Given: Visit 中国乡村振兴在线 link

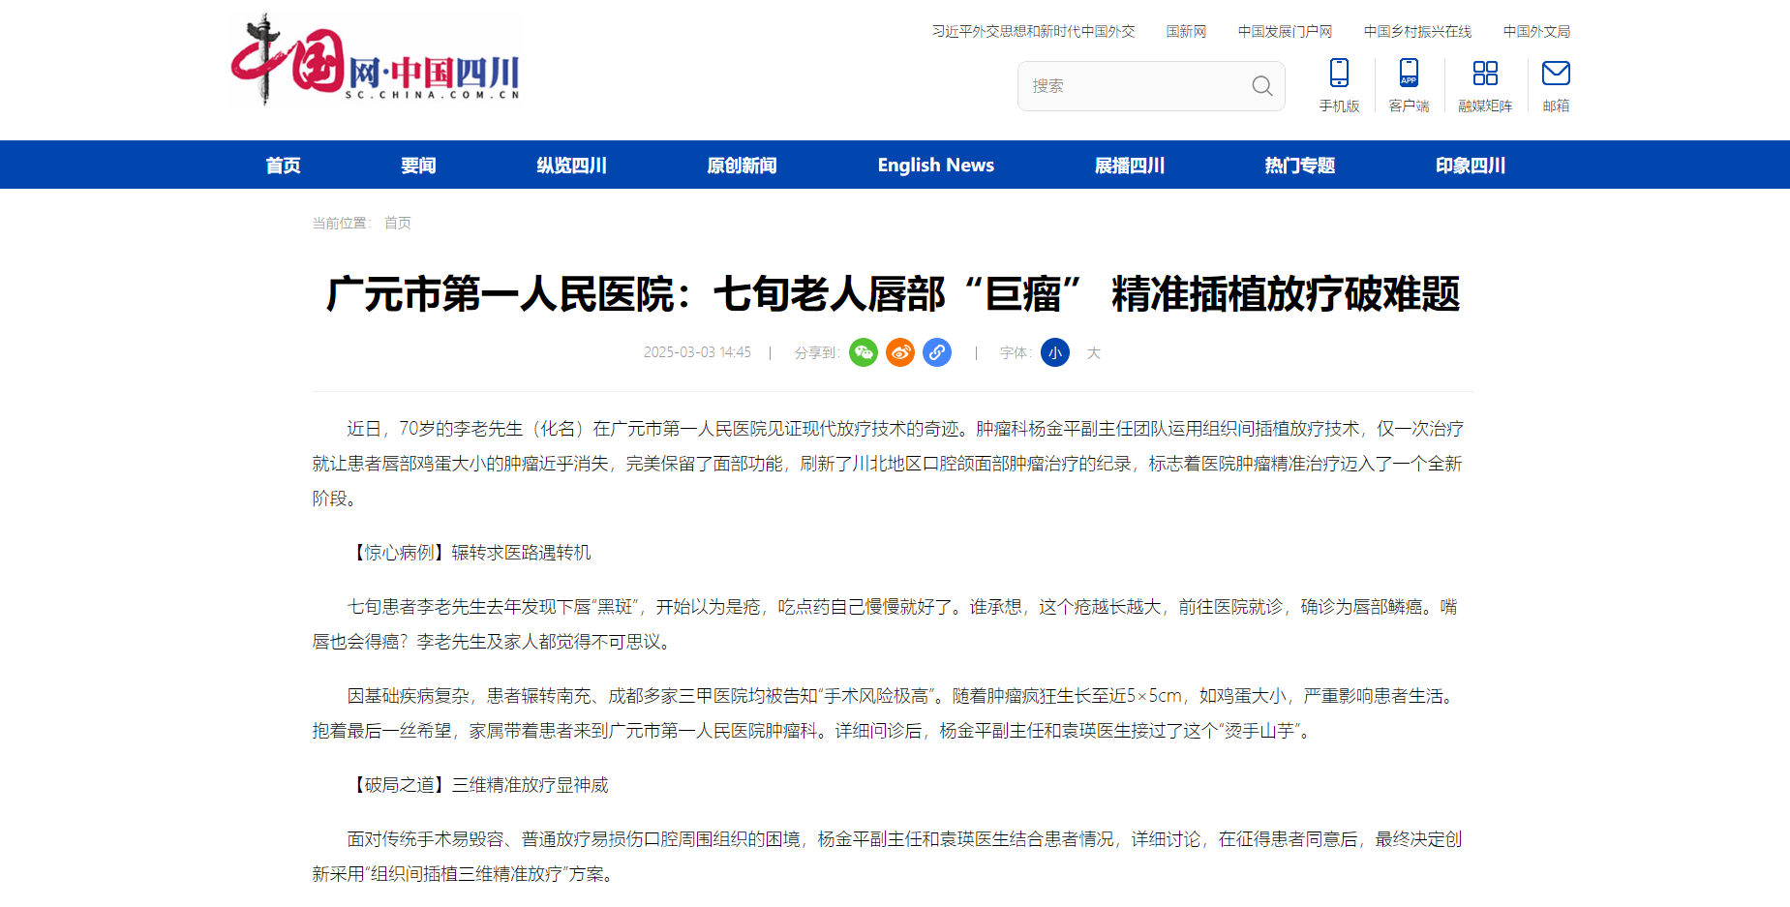Looking at the screenshot, I should (x=1417, y=32).
